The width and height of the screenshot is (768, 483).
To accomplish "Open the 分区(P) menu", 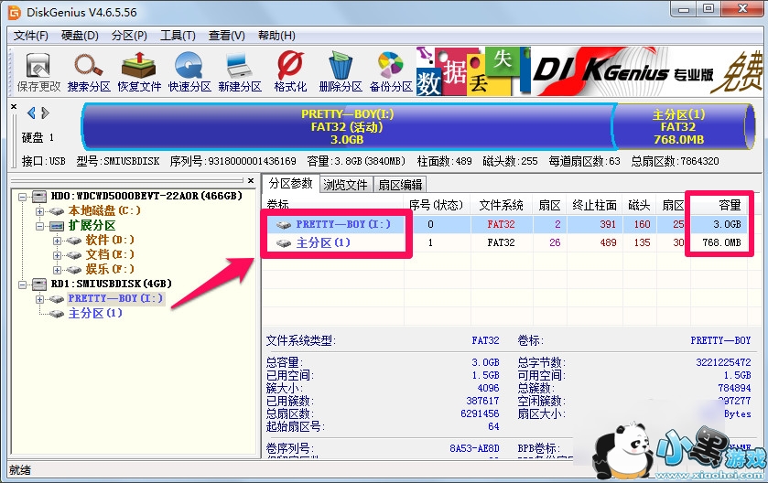I will pos(129,36).
